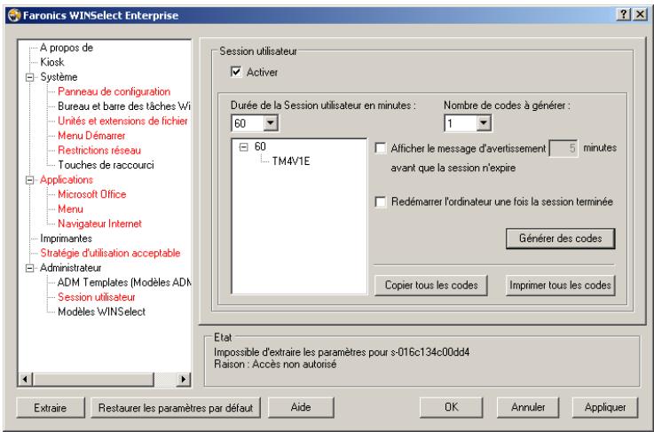
Task: Open Modèles WINSelect item
Action: click(x=101, y=312)
